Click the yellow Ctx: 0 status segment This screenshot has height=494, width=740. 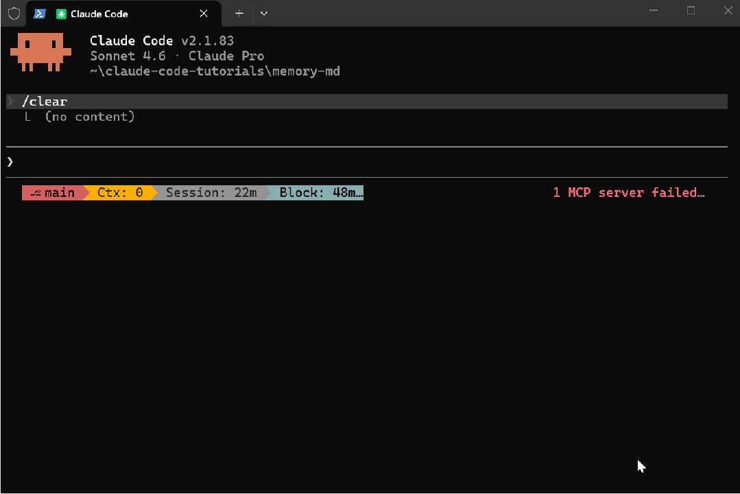click(x=120, y=193)
